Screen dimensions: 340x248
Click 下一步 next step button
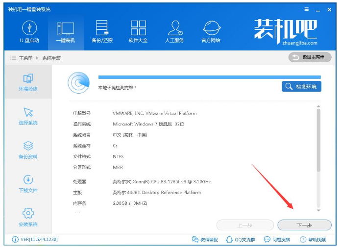click(304, 225)
